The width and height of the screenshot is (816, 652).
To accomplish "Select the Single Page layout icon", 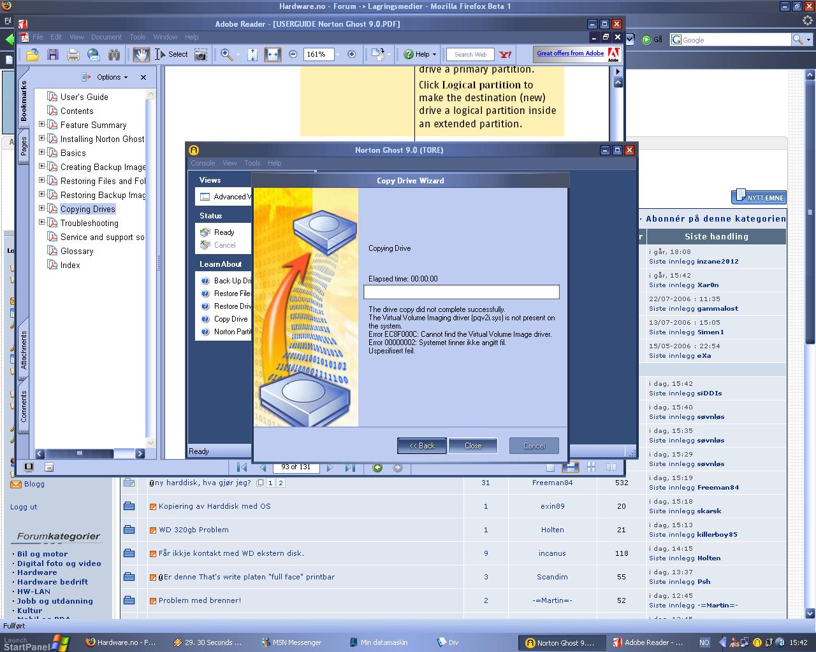I will pos(550,467).
